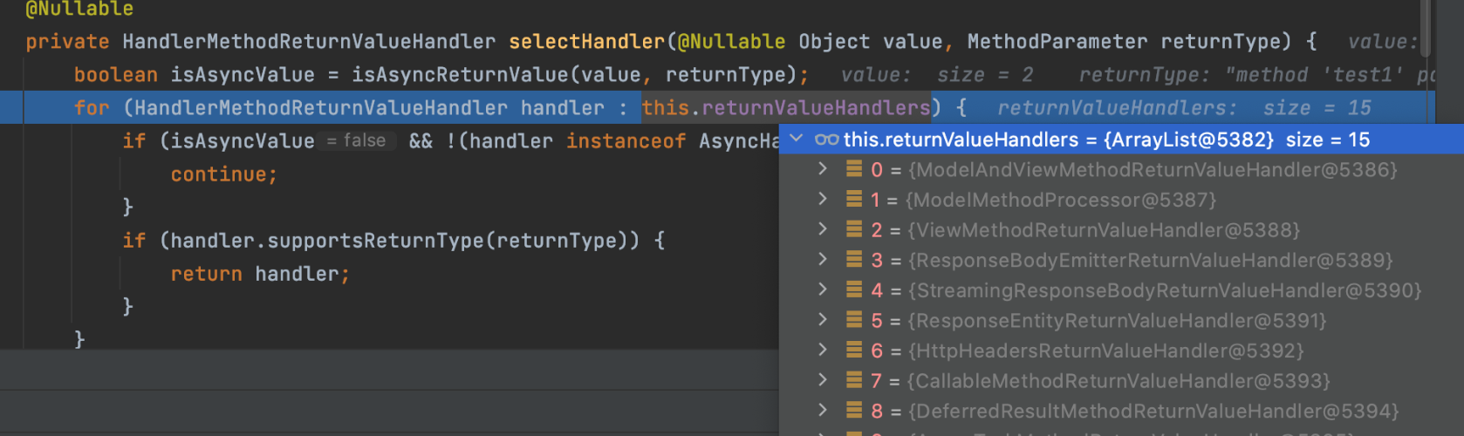Click the highlighted this.returnValueHandlers expression in code
Image resolution: width=1464 pixels, height=436 pixels.
tap(786, 108)
